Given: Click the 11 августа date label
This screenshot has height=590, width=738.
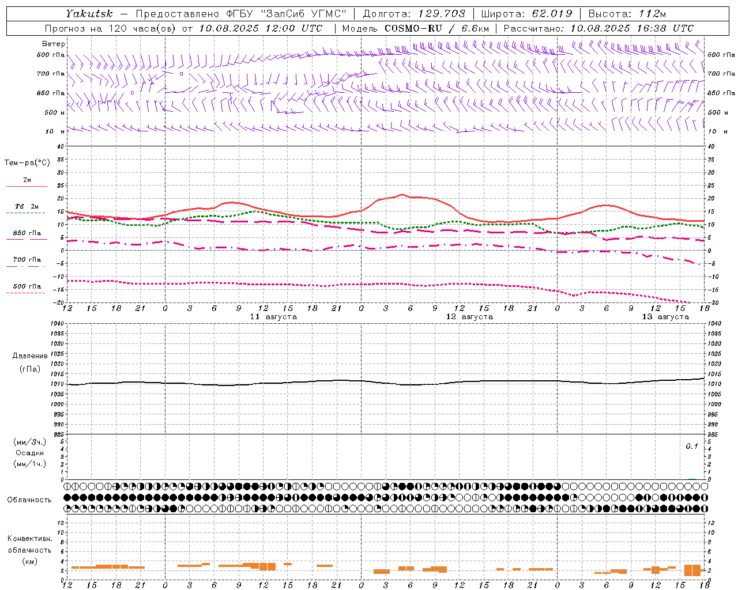Looking at the screenshot, I should pyautogui.click(x=273, y=317).
